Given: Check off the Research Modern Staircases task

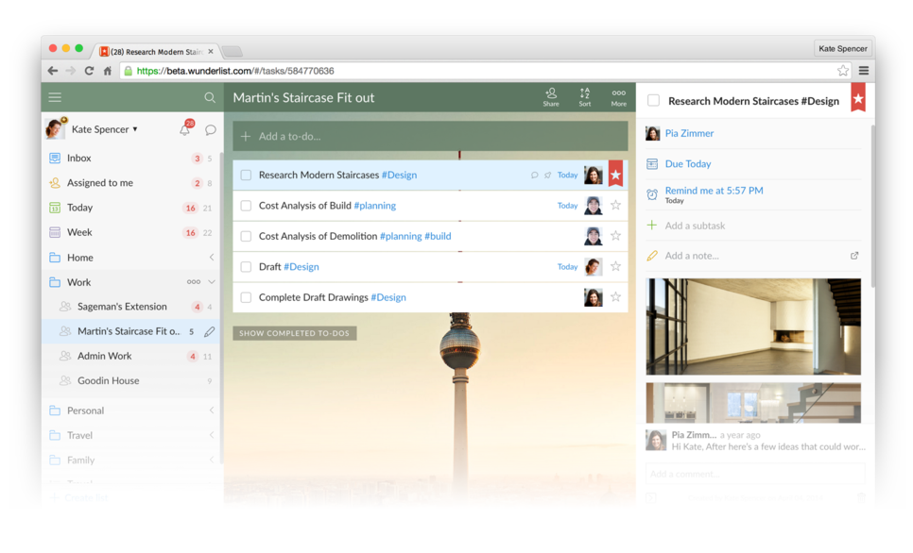Looking at the screenshot, I should click(x=248, y=174).
